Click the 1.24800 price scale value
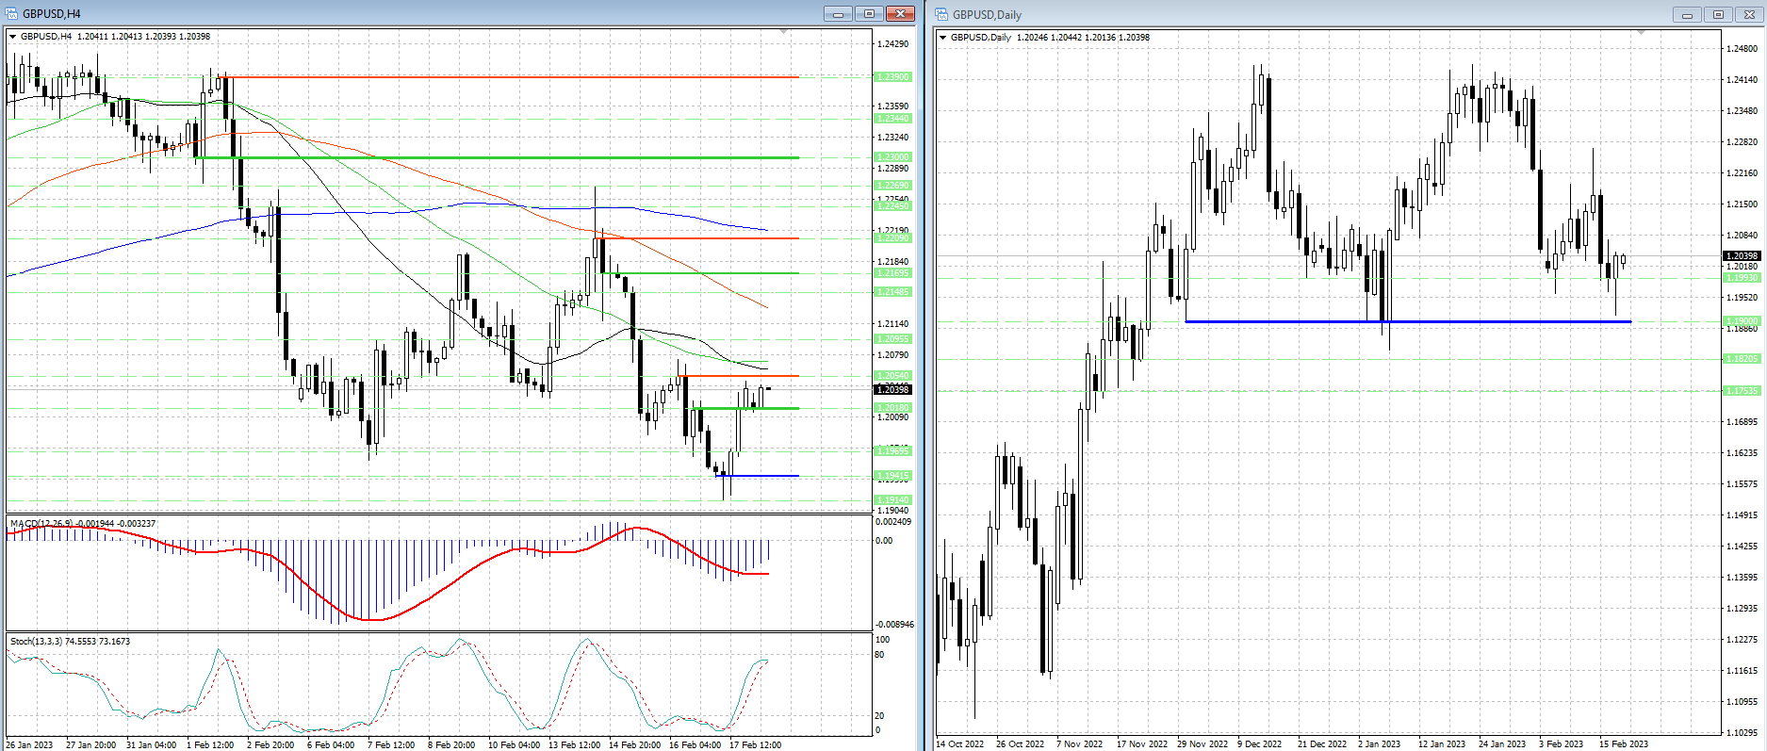This screenshot has width=1767, height=751. pyautogui.click(x=1742, y=49)
